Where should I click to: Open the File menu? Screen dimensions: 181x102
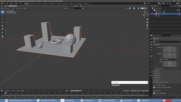(4, 3)
